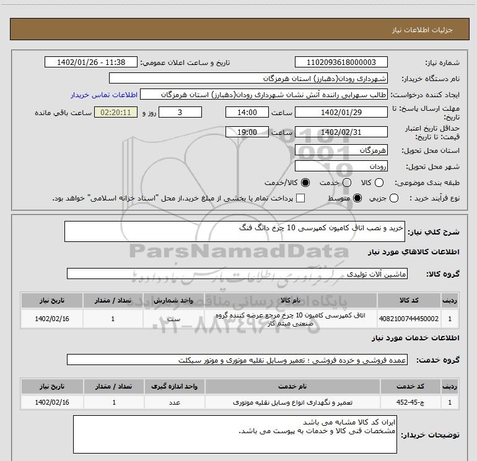This screenshot has height=461, width=477.
Task: Select the کالا/خدمت radio button
Action: coord(305,183)
